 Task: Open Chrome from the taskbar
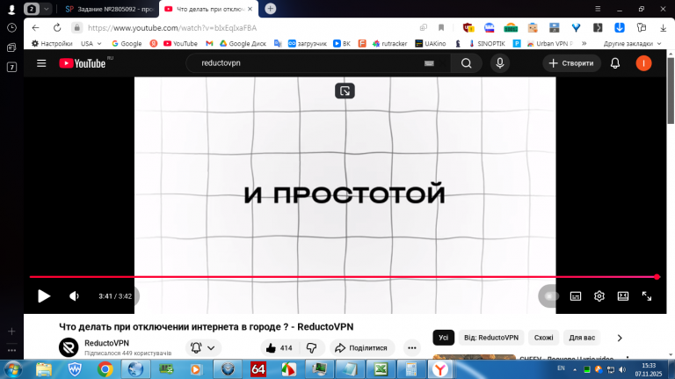coord(105,369)
